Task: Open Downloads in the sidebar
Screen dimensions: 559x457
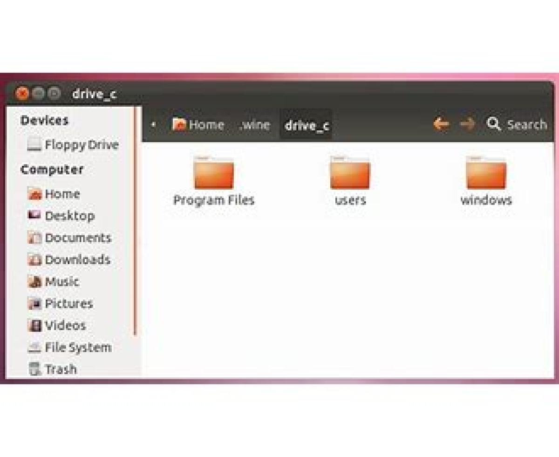Action: click(68, 259)
